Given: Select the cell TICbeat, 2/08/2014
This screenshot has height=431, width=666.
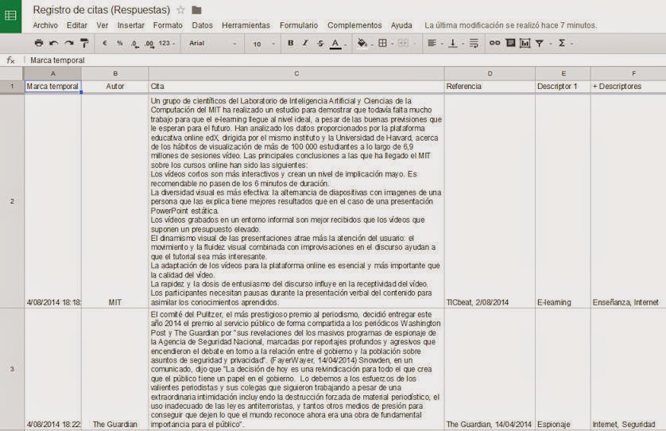Looking at the screenshot, I should (x=490, y=201).
